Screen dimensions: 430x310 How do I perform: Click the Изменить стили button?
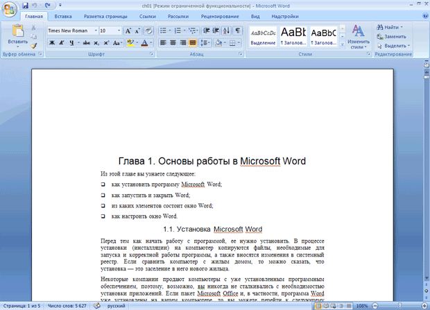click(x=358, y=37)
